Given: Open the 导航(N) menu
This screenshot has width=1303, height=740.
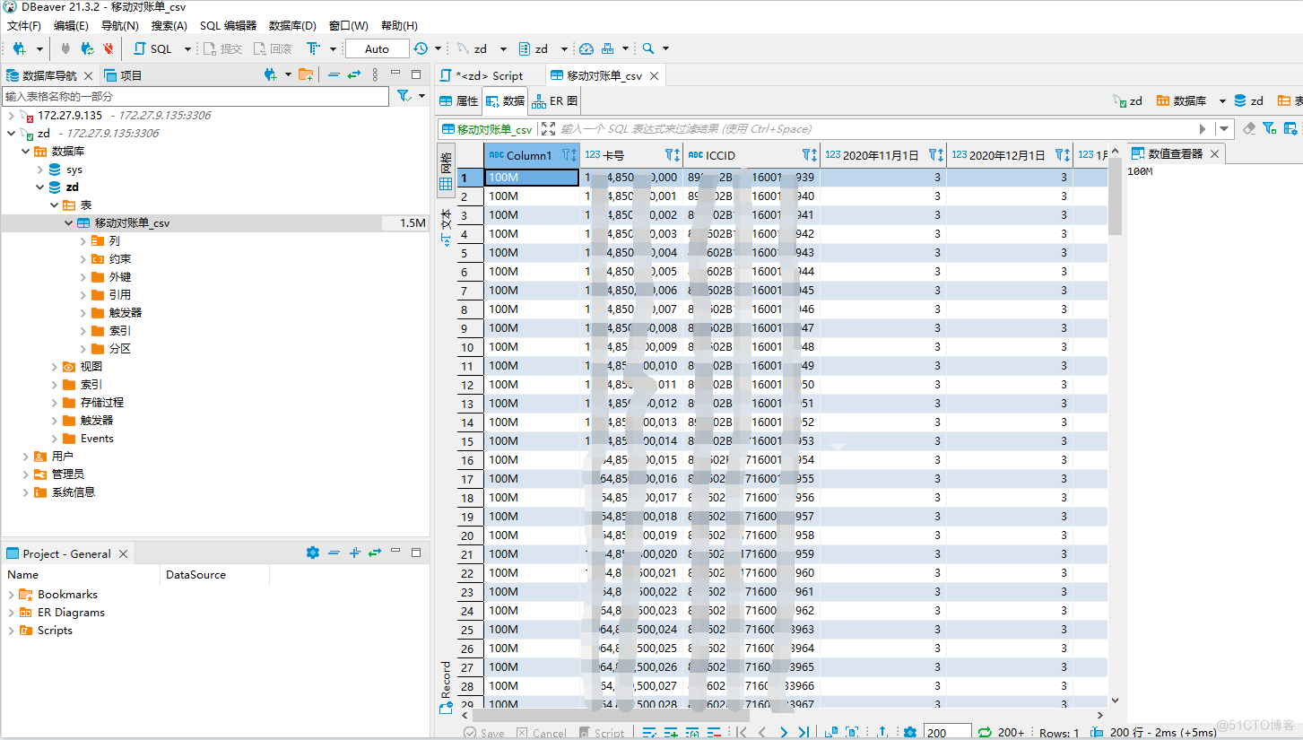Looking at the screenshot, I should [x=120, y=26].
